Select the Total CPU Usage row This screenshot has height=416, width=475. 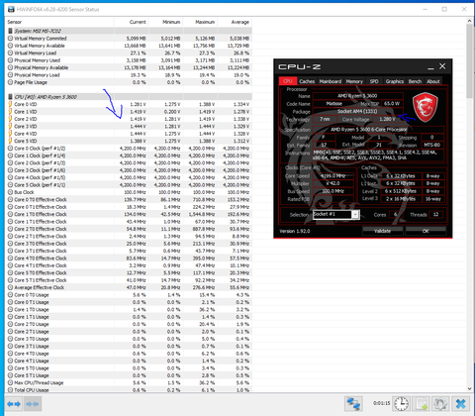[x=130, y=390]
